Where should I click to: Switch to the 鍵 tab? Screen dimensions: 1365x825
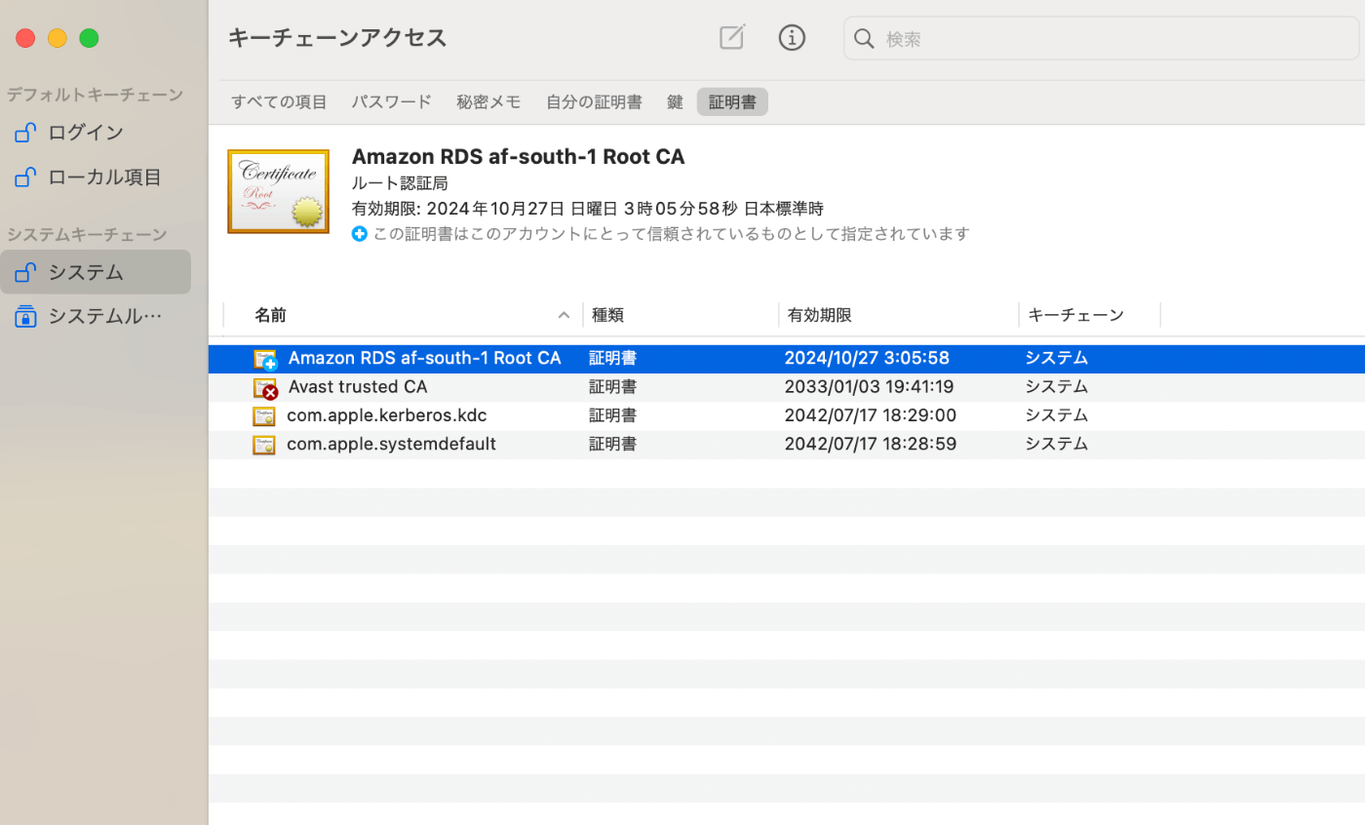pos(675,101)
